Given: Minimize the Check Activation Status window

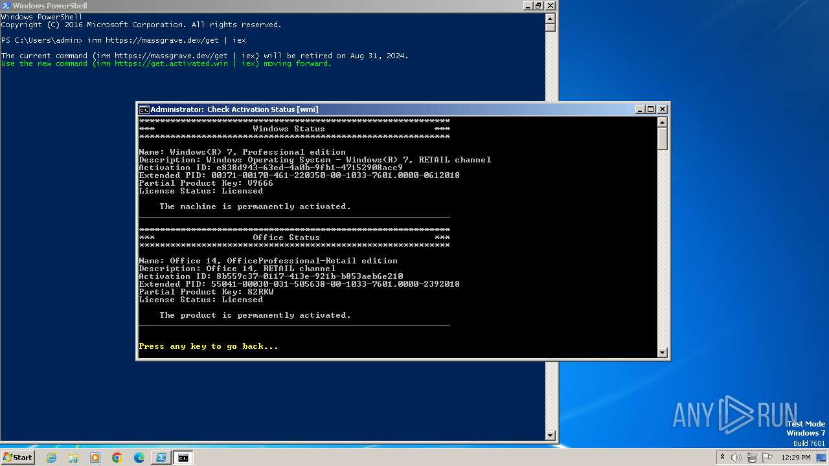Looking at the screenshot, I should (640, 109).
